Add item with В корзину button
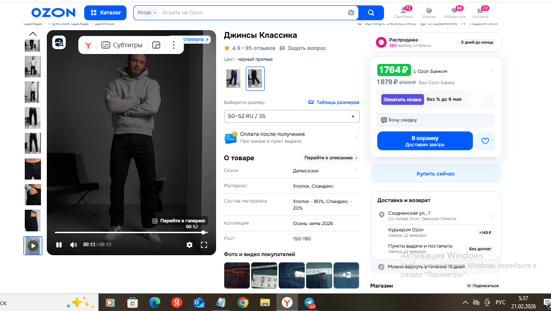 [x=425, y=141]
